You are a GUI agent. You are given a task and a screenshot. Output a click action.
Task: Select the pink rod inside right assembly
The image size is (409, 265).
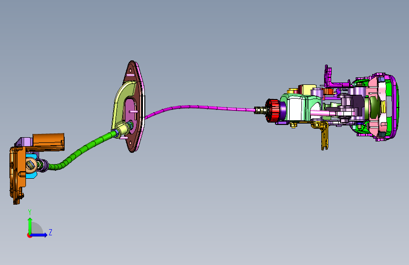[322, 113]
